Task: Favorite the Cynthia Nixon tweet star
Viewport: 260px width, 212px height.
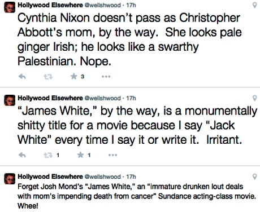Action: [x=74, y=76]
